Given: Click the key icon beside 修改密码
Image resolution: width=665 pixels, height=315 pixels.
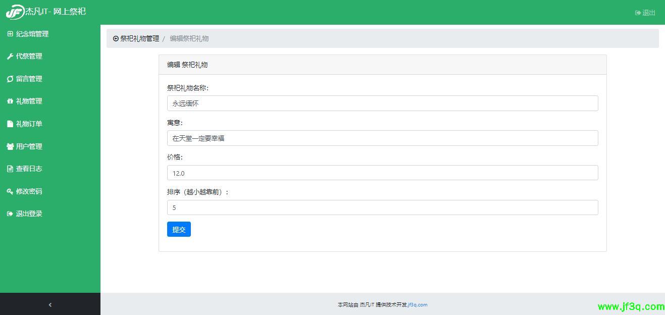Looking at the screenshot, I should click(x=10, y=191).
